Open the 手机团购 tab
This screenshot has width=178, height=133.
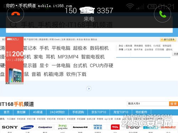pyautogui.click(x=78, y=112)
